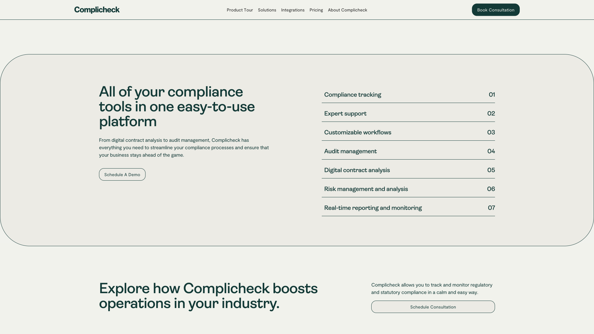594x334 pixels.
Task: Click the 04 number label
Action: point(491,151)
